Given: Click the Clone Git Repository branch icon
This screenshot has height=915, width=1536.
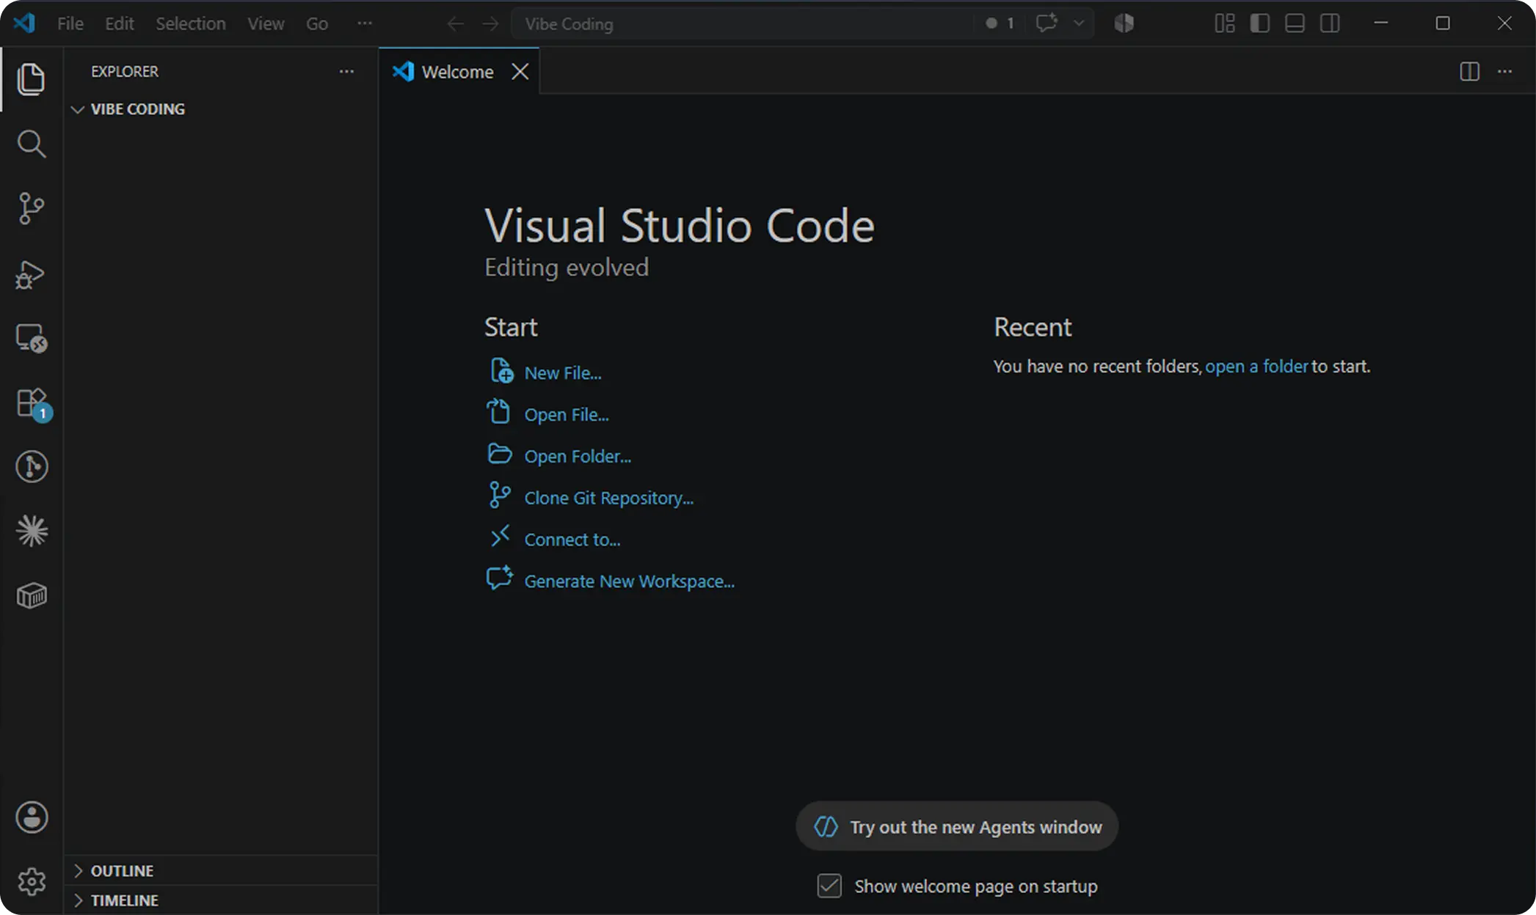Looking at the screenshot, I should (500, 495).
